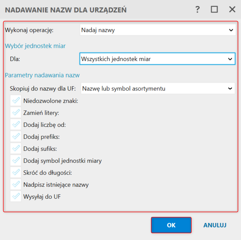The image size is (241, 240).
Task: Maximize the dialog window
Action: pos(214,10)
